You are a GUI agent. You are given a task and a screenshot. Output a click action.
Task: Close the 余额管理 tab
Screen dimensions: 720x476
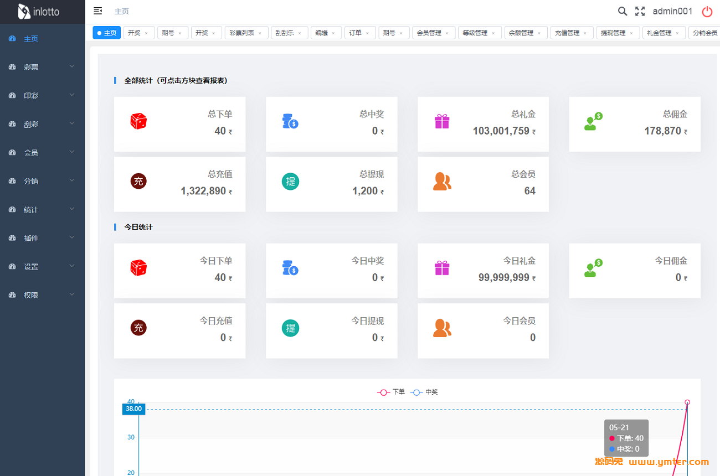click(539, 33)
